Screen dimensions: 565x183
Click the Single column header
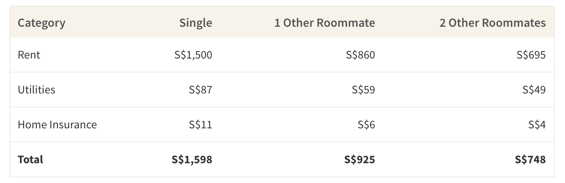[x=196, y=23]
